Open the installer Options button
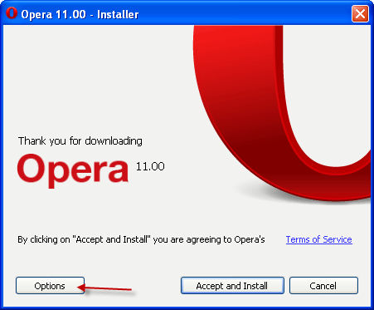The width and height of the screenshot is (374, 310). click(50, 286)
